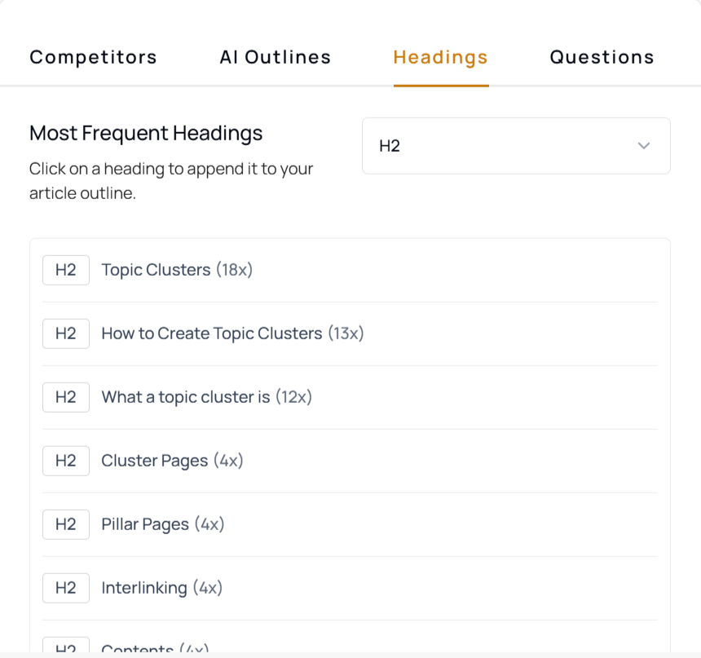Click H2 badge beside How to Create Topic Clusters
The image size is (701, 658).
point(66,333)
